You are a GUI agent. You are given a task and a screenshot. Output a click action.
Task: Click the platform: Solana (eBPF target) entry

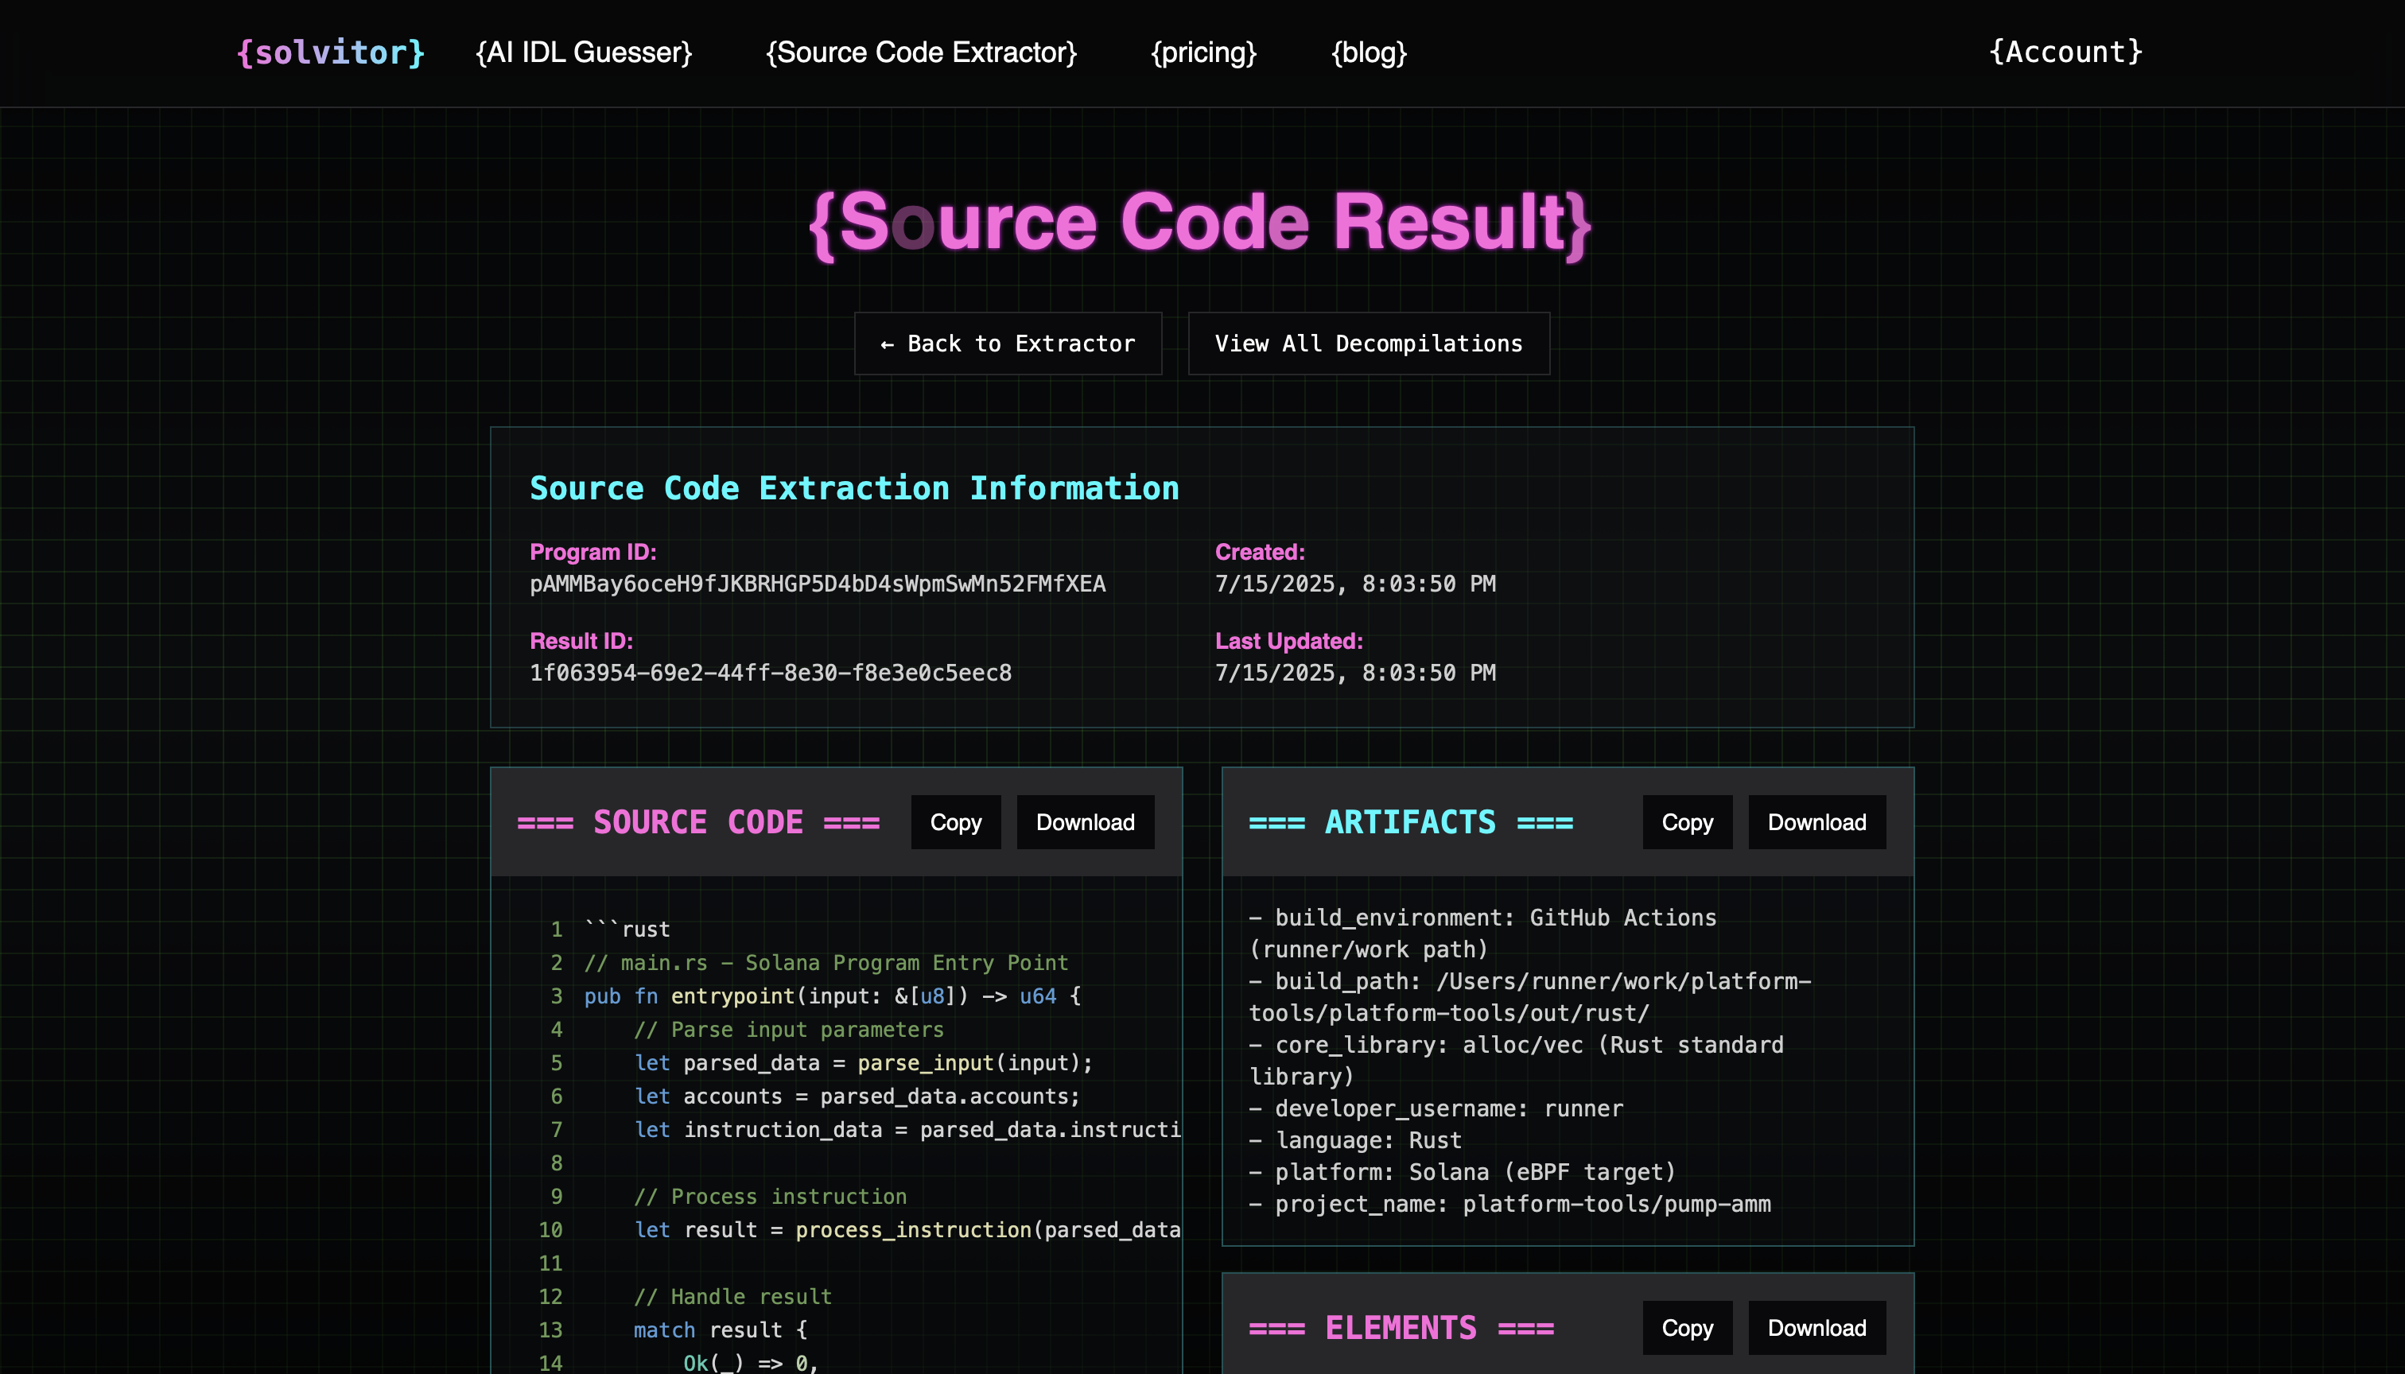point(1462,1172)
